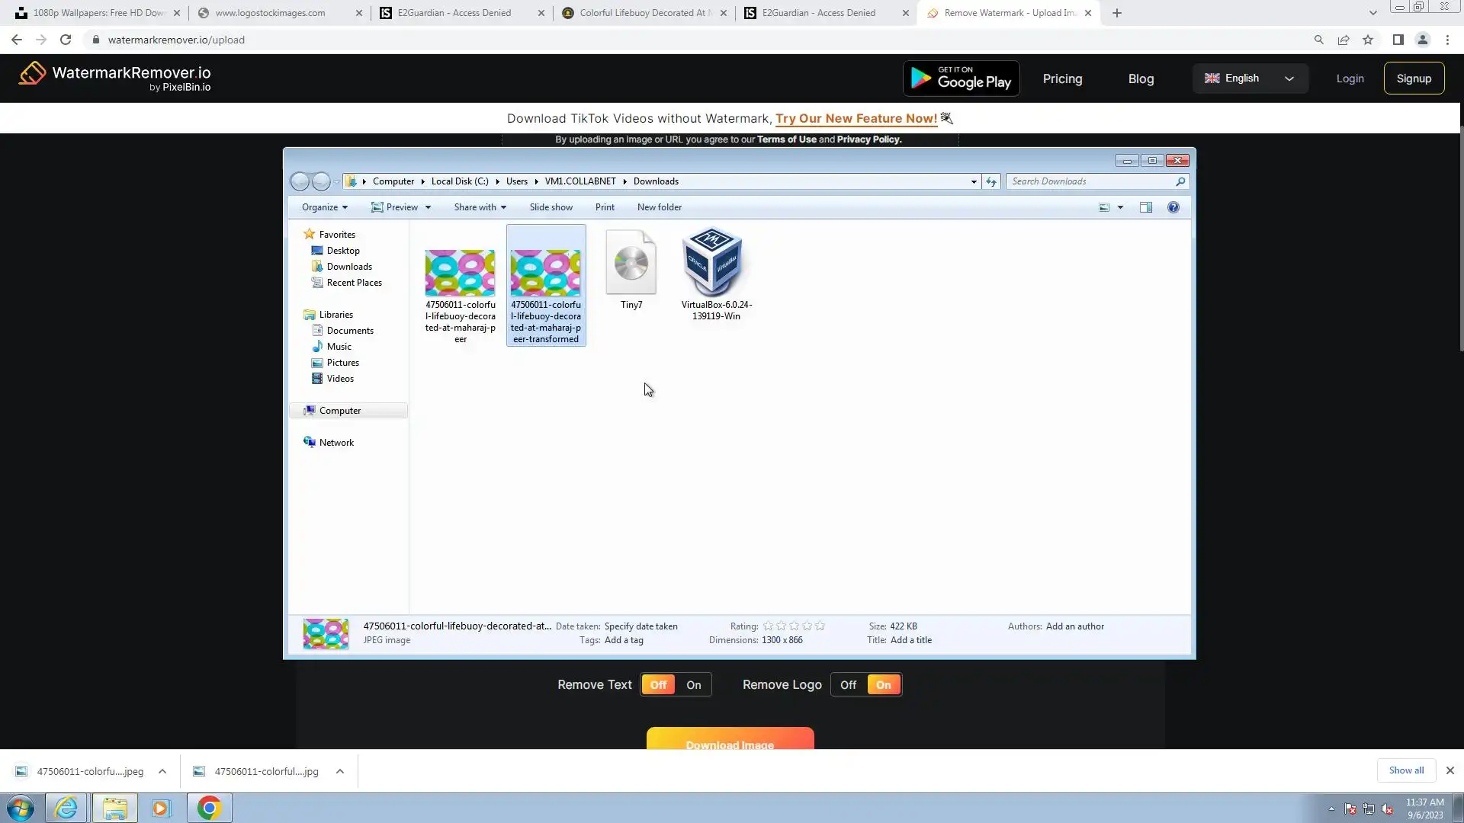Click the Explorer help question mark icon
The height and width of the screenshot is (823, 1464).
[1173, 207]
